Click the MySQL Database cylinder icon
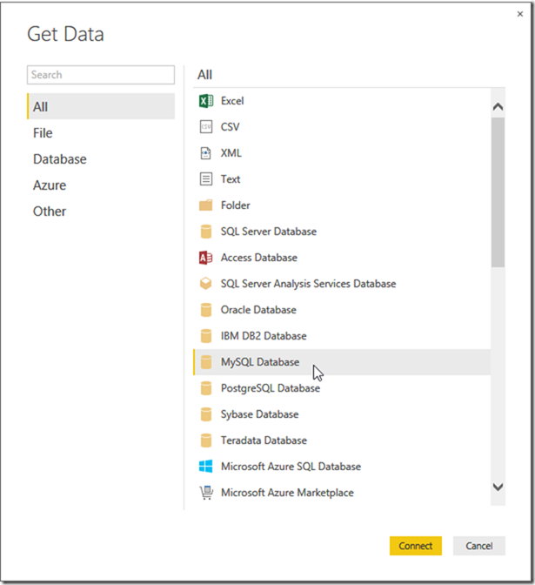535x585 pixels. (x=206, y=362)
